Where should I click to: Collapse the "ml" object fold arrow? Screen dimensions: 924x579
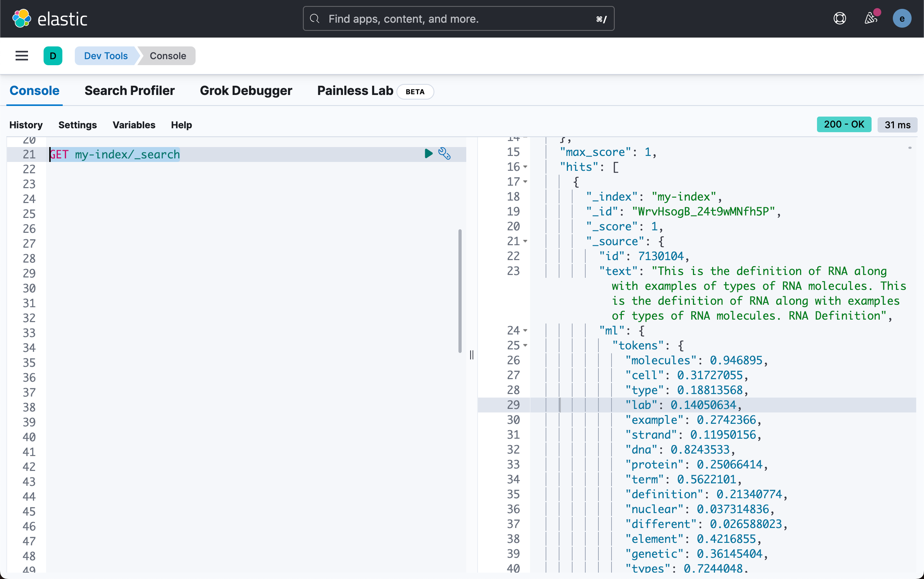[525, 331]
